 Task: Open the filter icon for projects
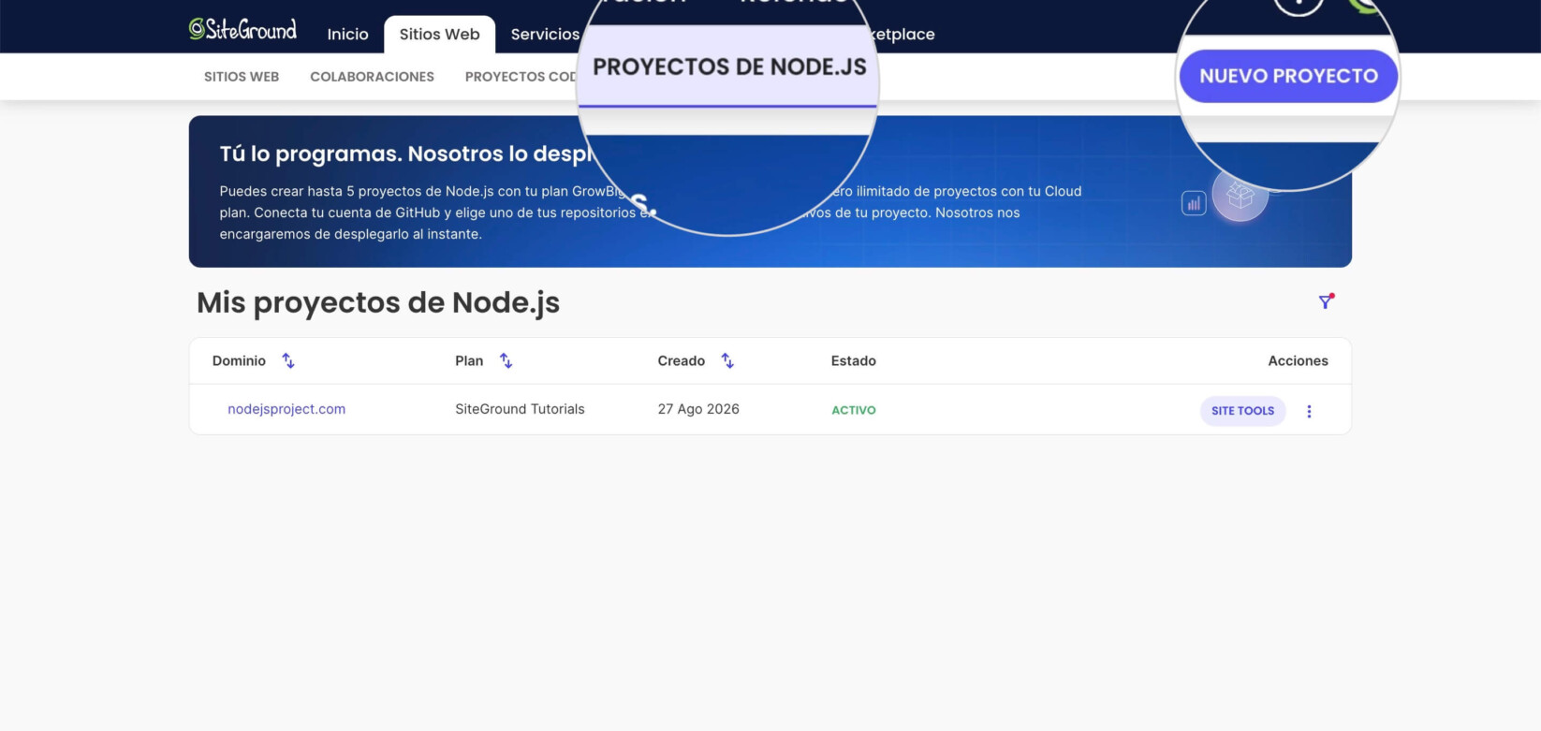[1326, 301]
